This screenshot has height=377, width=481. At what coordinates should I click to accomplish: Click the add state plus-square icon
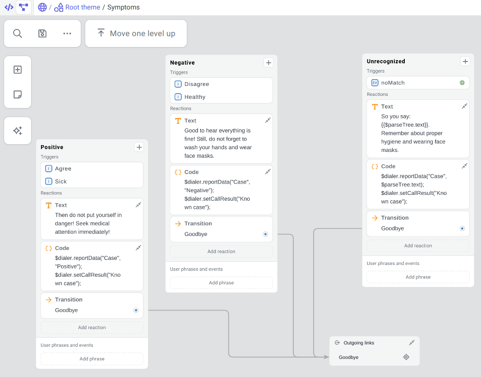pyautogui.click(x=18, y=70)
